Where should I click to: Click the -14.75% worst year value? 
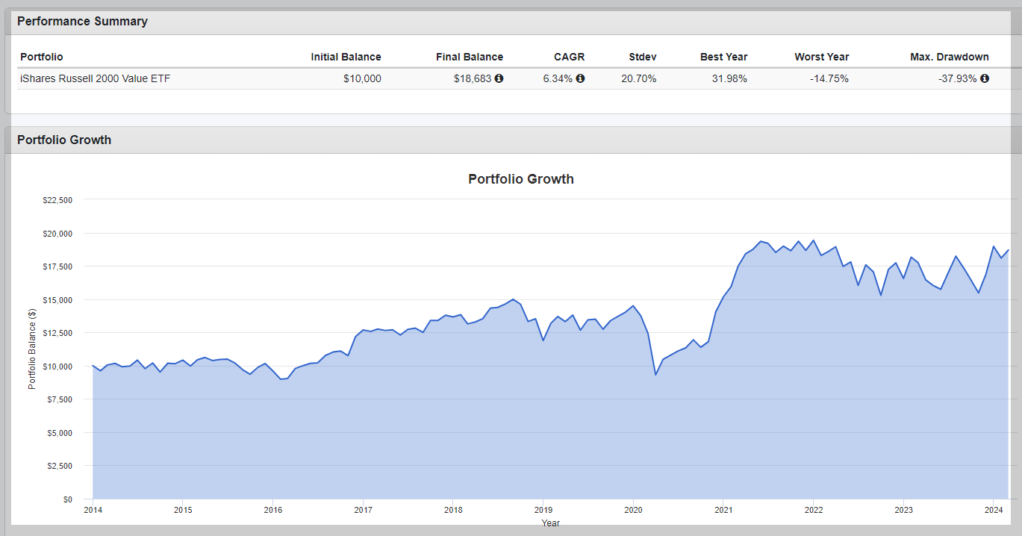[829, 78]
